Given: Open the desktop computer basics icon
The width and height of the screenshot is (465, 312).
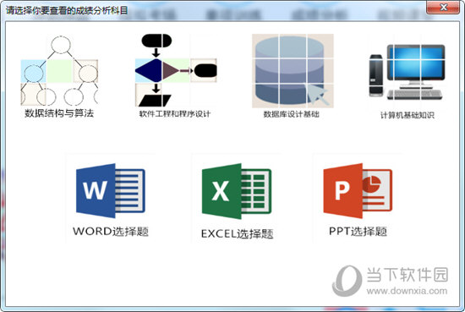Looking at the screenshot, I should pos(407,72).
